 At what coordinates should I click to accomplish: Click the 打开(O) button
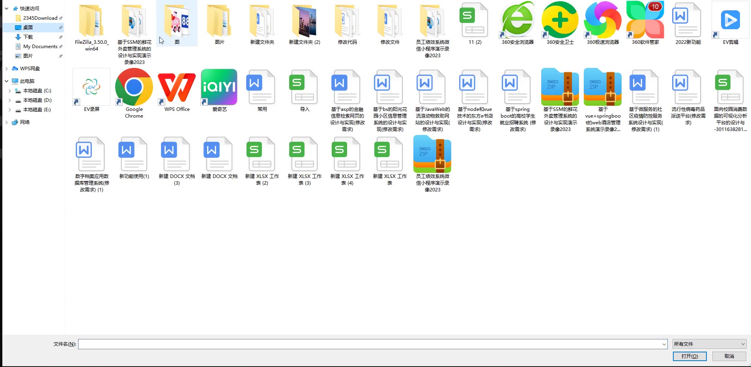(689, 356)
